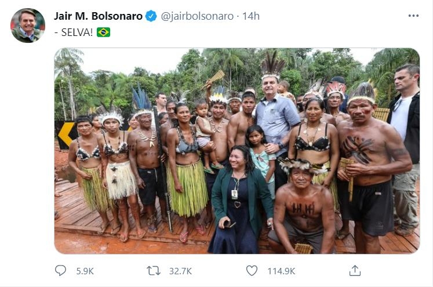Open the Jair M. Bolsonaro display name
The height and width of the screenshot is (287, 433).
click(x=98, y=16)
